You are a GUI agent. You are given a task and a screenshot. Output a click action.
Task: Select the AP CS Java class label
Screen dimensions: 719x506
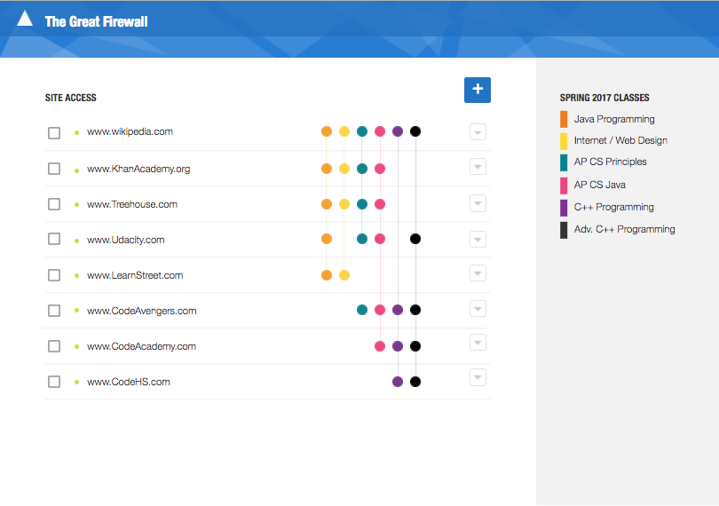click(x=600, y=185)
